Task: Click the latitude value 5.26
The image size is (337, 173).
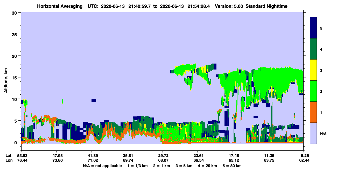Action: click(x=305, y=156)
